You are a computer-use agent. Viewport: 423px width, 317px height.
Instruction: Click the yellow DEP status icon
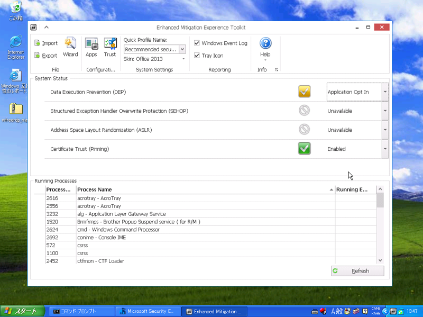tap(305, 92)
